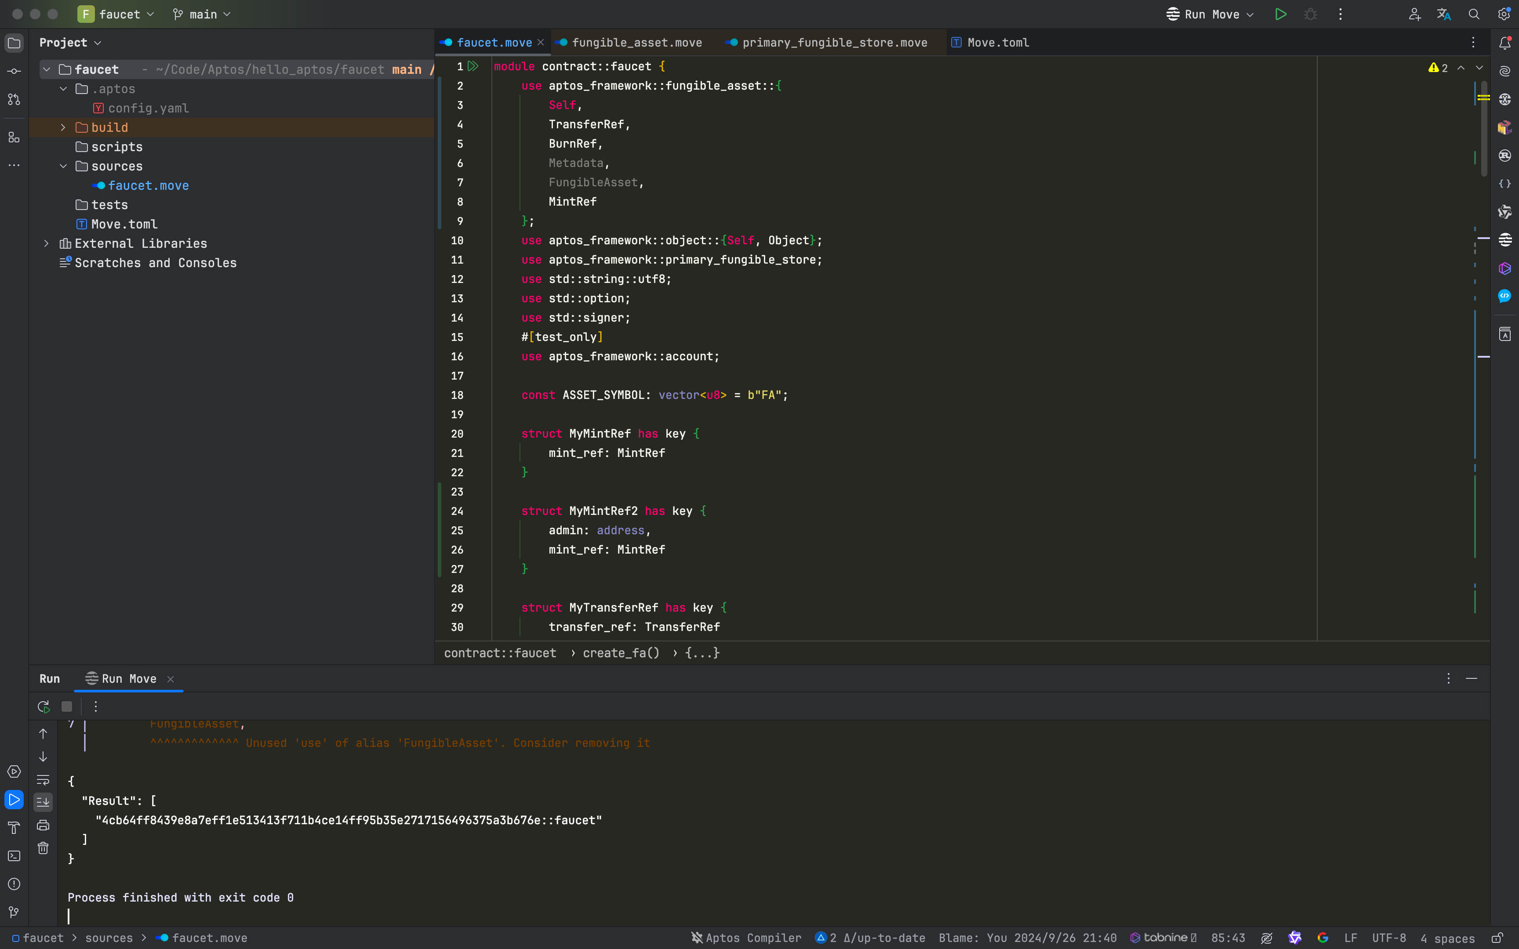Close the Run Move console tab

pos(170,679)
